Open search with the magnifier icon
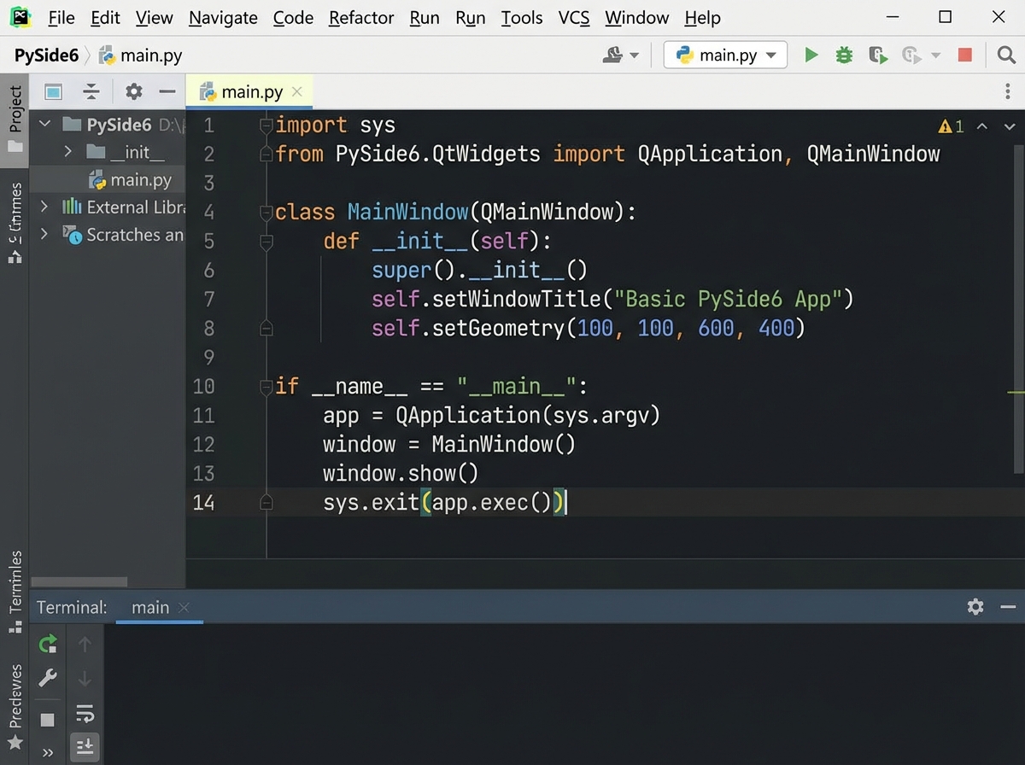 1005,54
